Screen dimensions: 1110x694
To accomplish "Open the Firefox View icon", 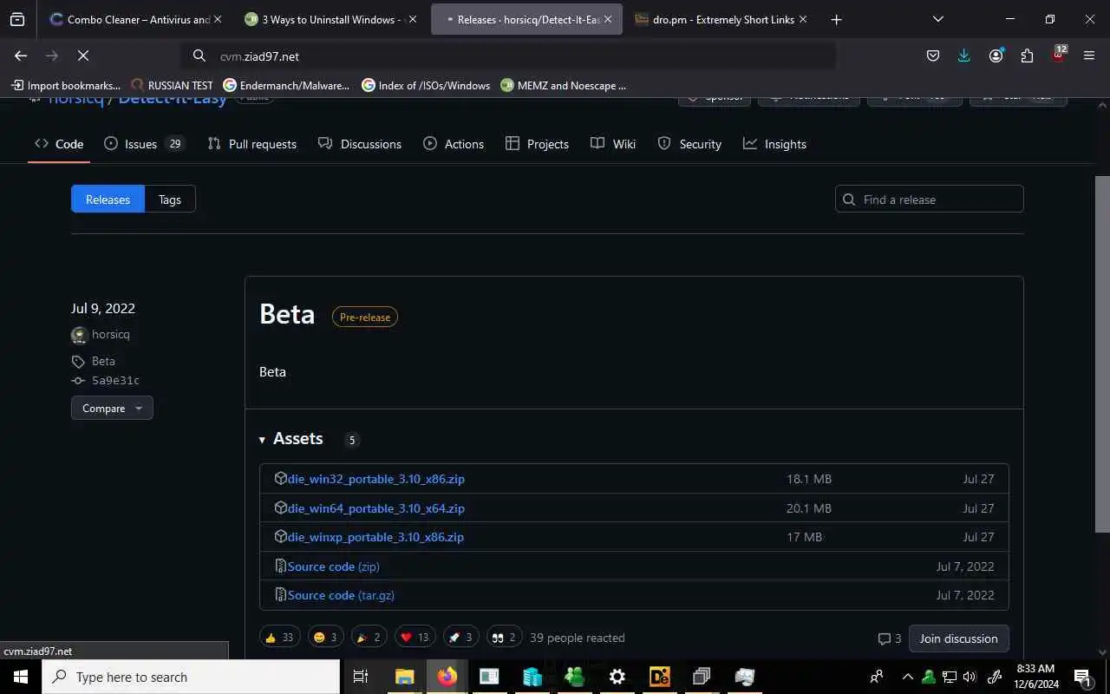I will point(17,19).
